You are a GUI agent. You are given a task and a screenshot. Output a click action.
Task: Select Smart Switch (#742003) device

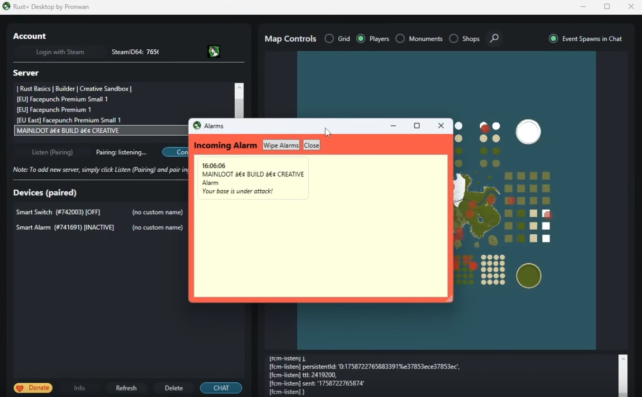coord(58,212)
